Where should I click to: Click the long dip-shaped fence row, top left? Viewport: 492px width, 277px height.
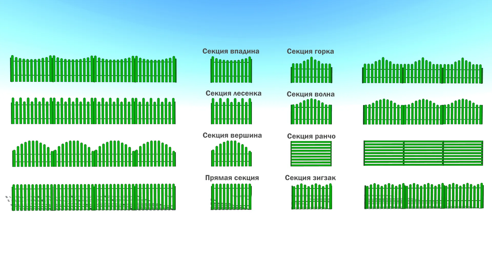click(93, 69)
